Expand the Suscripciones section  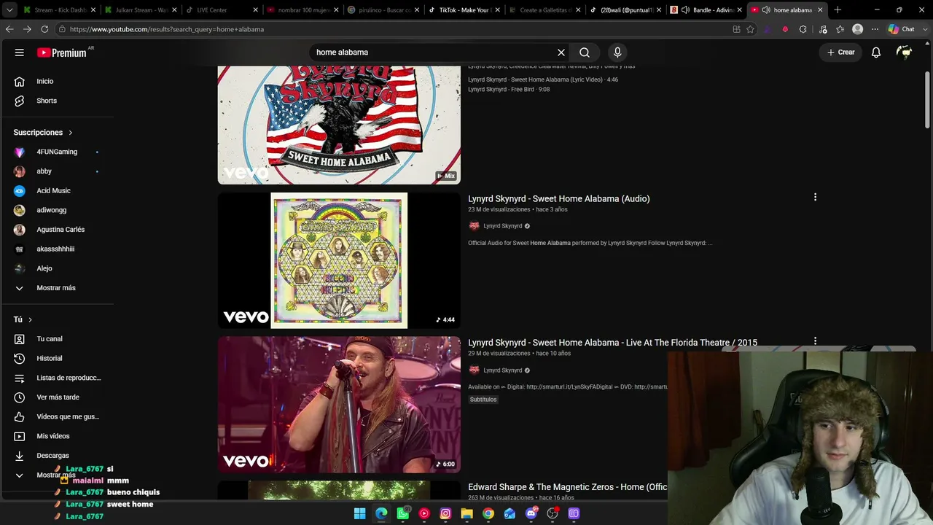(43, 133)
